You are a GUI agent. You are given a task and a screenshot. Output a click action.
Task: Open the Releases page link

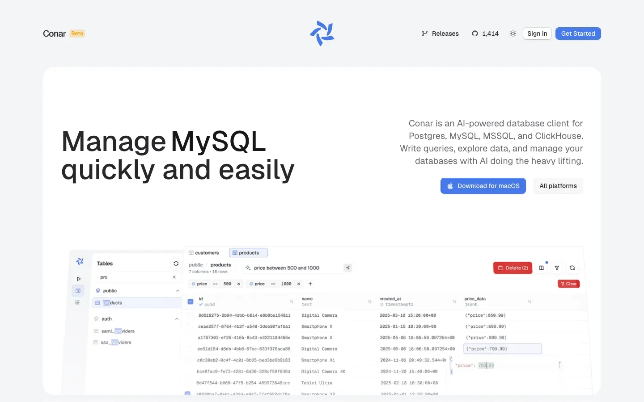[440, 33]
